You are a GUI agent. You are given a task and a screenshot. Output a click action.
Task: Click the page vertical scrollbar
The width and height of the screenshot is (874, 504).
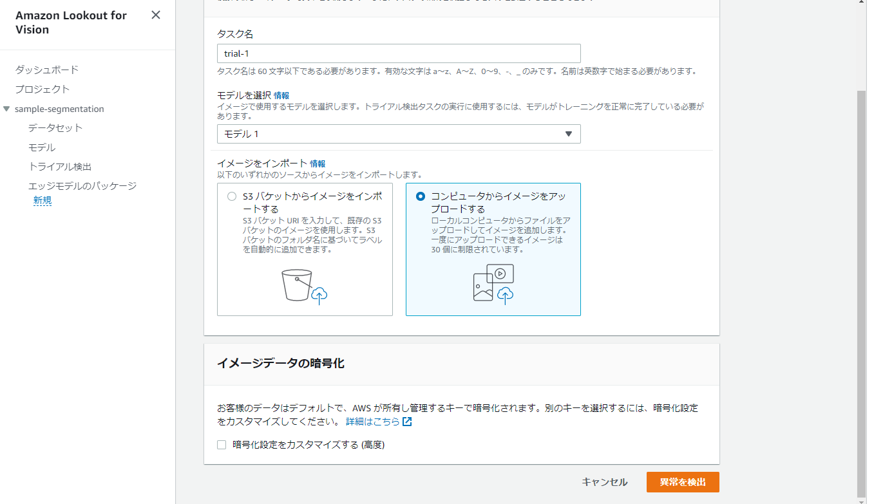862,293
